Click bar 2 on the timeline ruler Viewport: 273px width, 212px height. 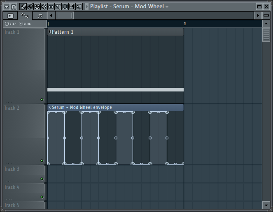point(185,24)
